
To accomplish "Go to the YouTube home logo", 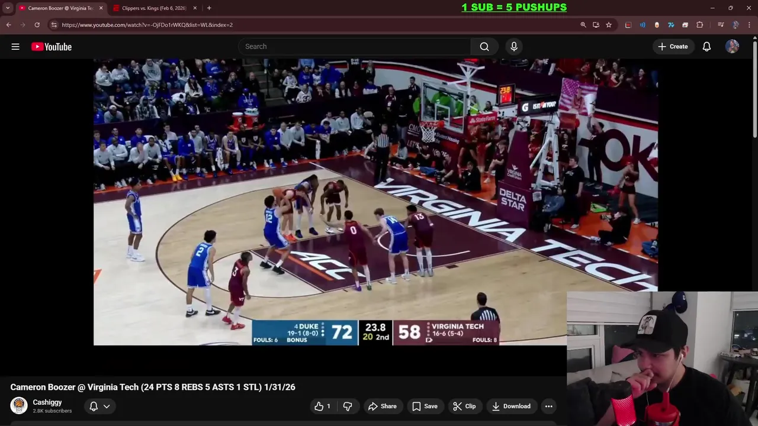I will click(x=52, y=47).
